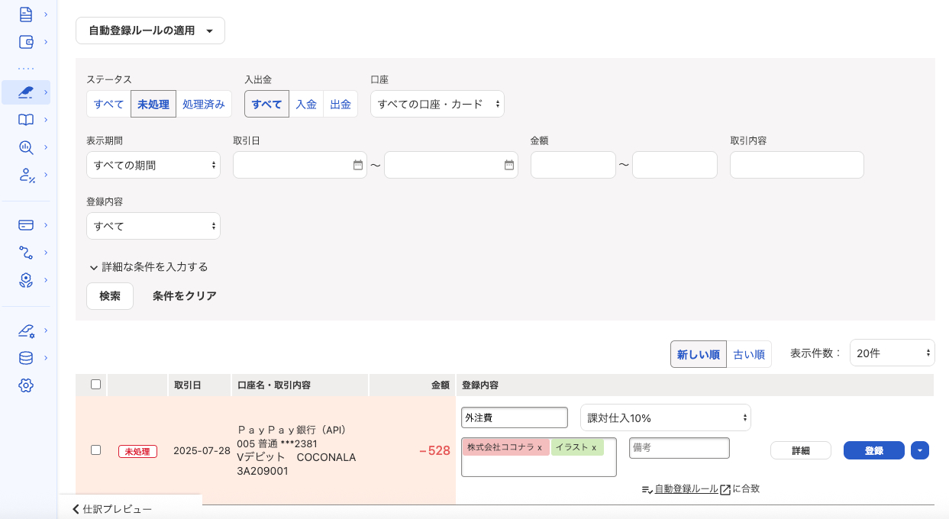Screen dimensions: 949x519
Task: Open the すべての口座・カード dropdown
Action: click(437, 104)
